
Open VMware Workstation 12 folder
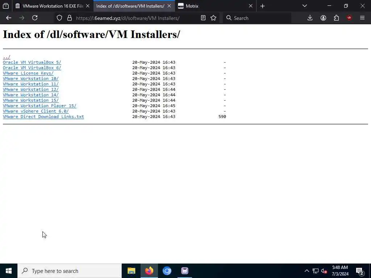[31, 90]
